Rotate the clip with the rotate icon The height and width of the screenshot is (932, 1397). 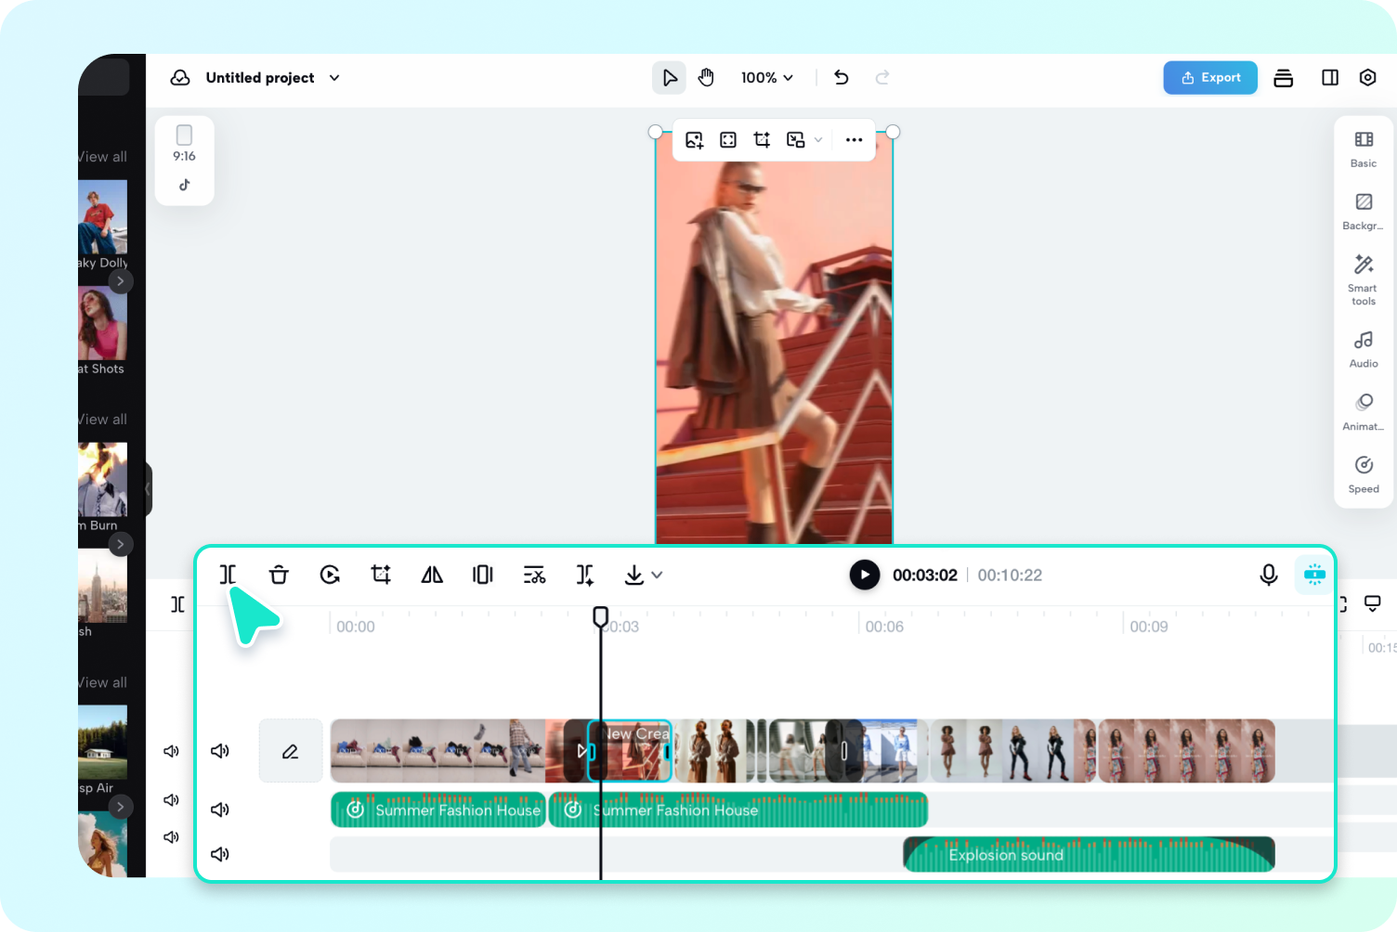click(330, 575)
